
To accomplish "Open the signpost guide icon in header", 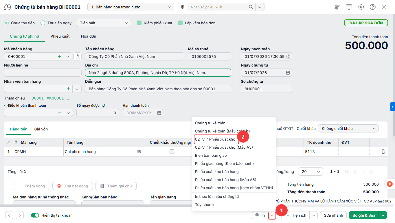I will 337,7.
